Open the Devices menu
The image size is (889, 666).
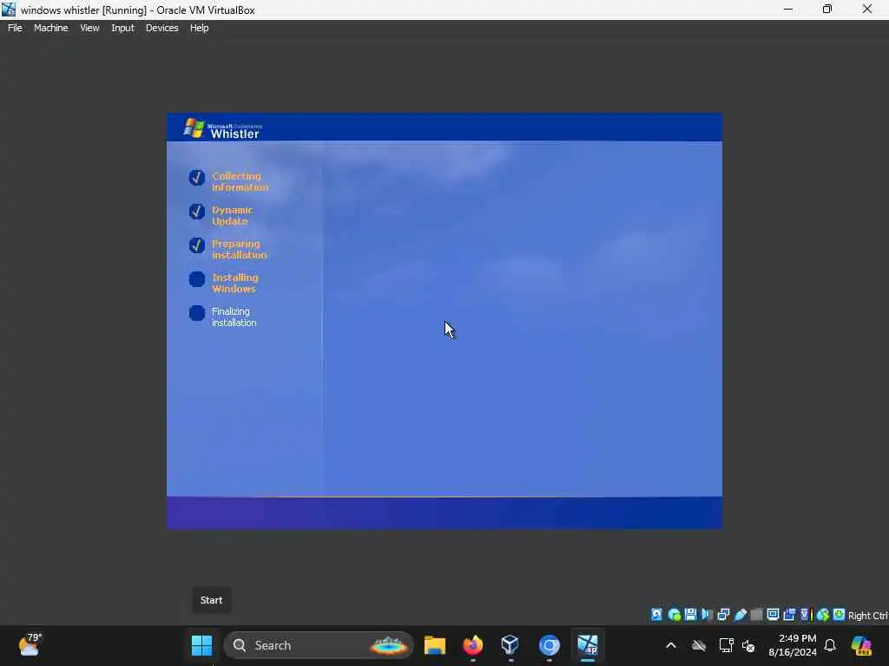click(162, 28)
